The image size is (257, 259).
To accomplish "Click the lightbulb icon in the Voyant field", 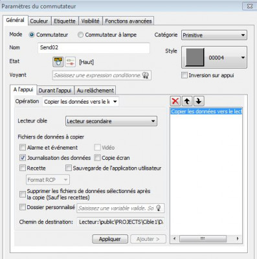I will point(146,75).
